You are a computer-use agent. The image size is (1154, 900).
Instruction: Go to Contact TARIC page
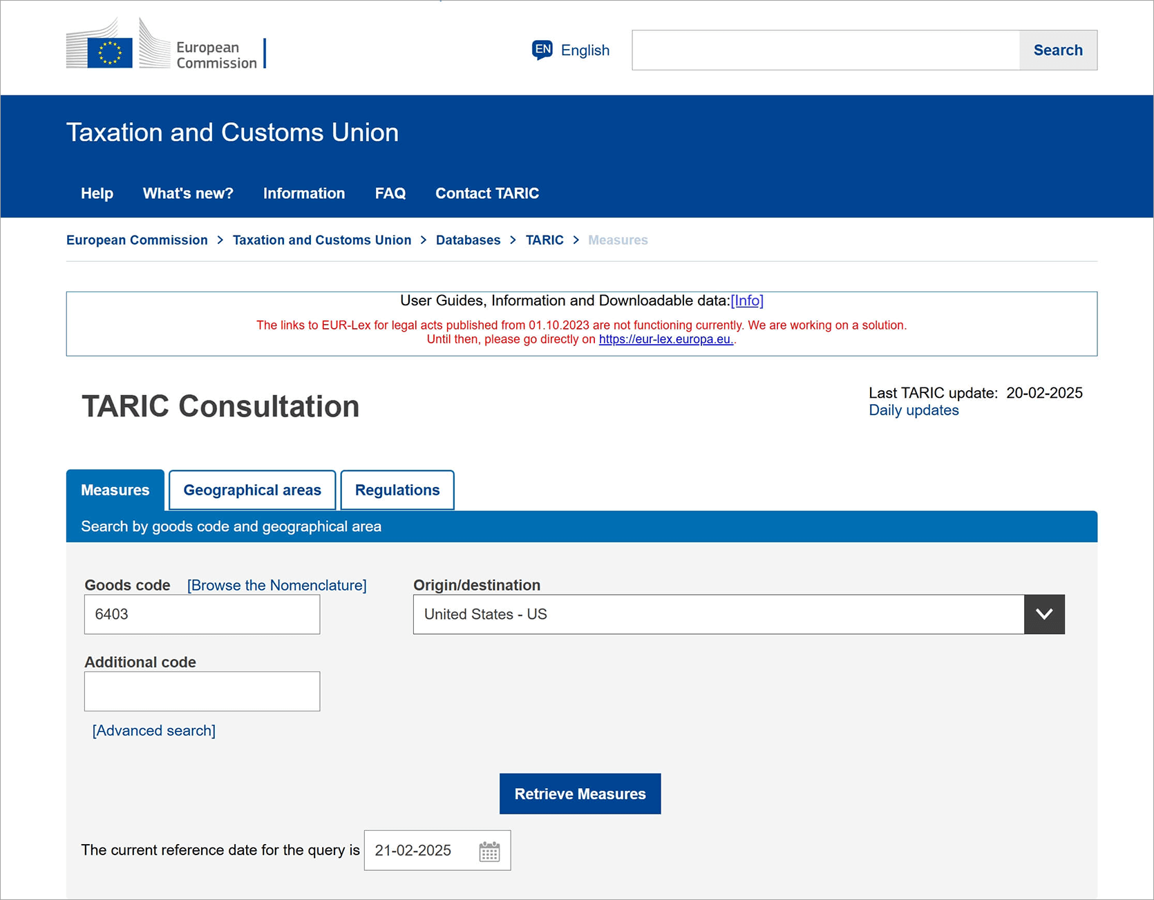(487, 193)
